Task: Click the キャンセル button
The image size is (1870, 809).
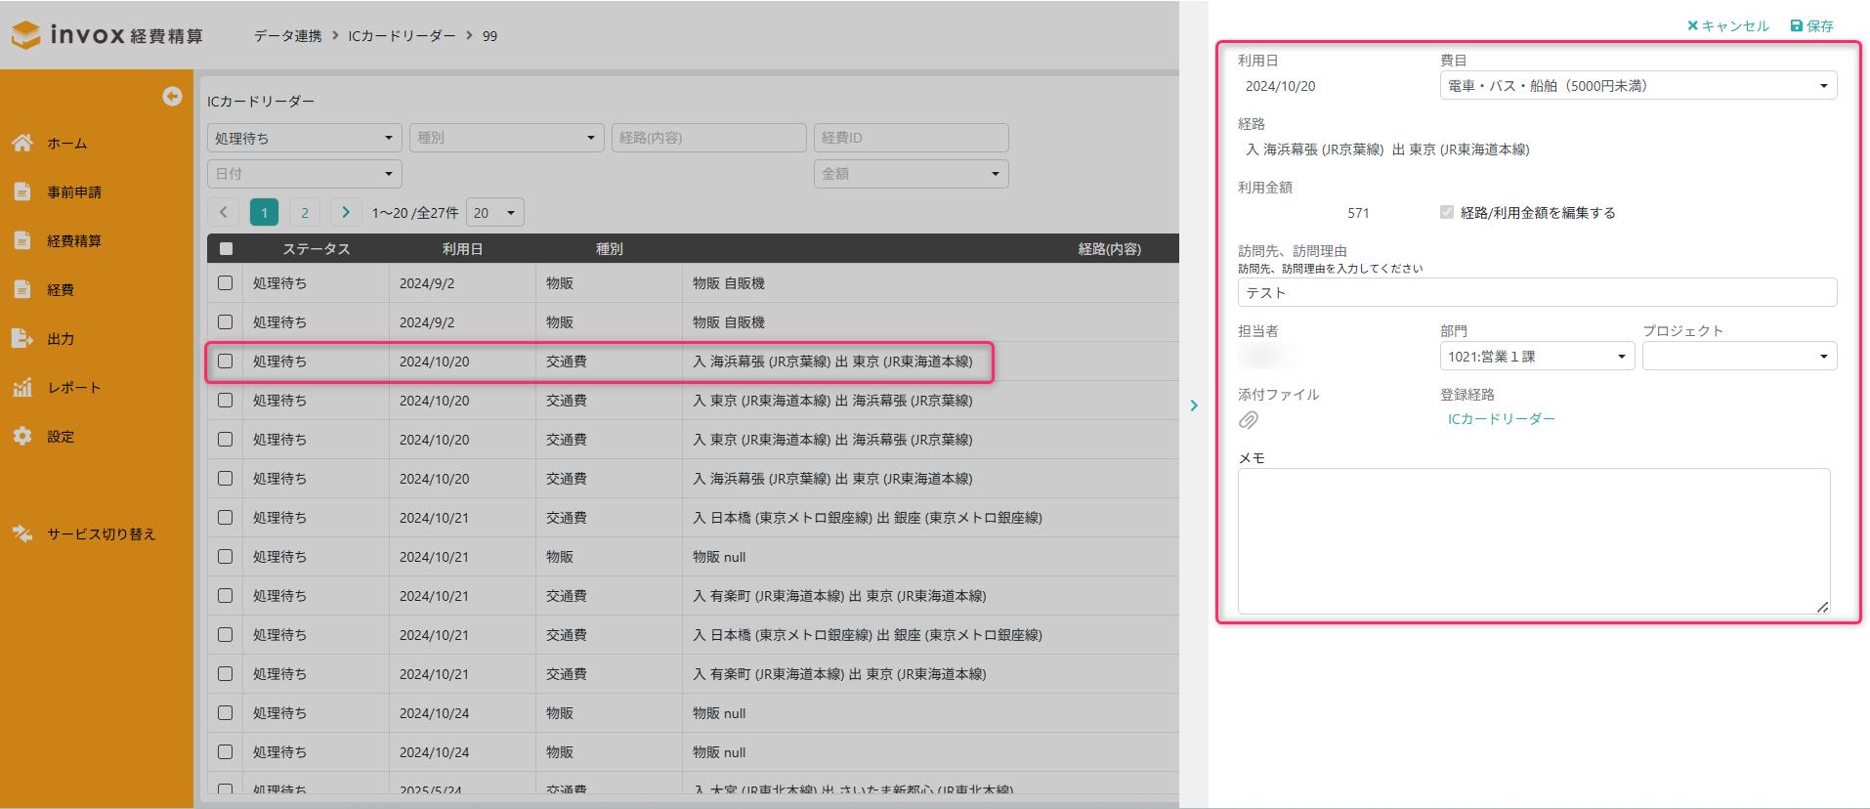Action: tap(1727, 26)
